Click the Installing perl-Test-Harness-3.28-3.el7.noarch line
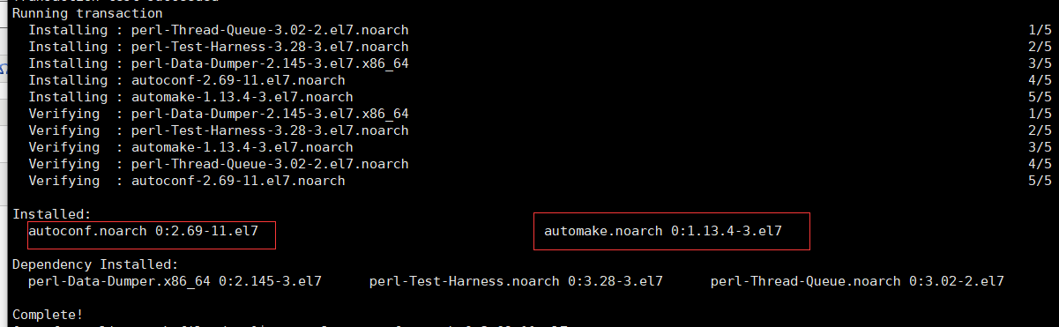Image resolution: width=1059 pixels, height=327 pixels. (219, 48)
